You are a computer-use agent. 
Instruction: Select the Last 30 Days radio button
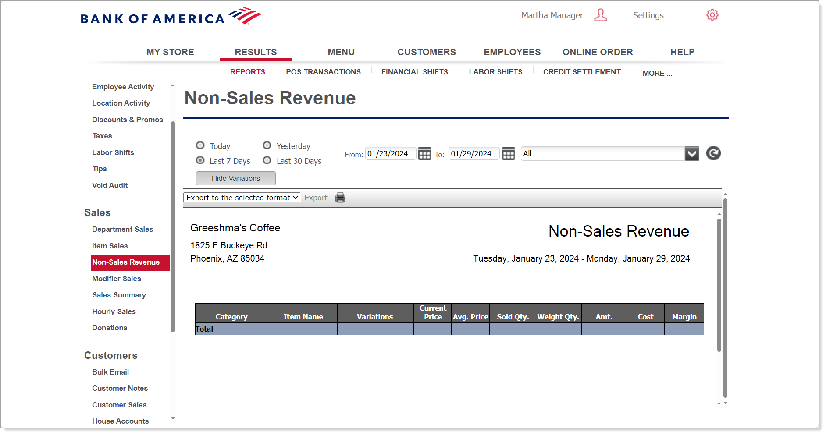(267, 160)
